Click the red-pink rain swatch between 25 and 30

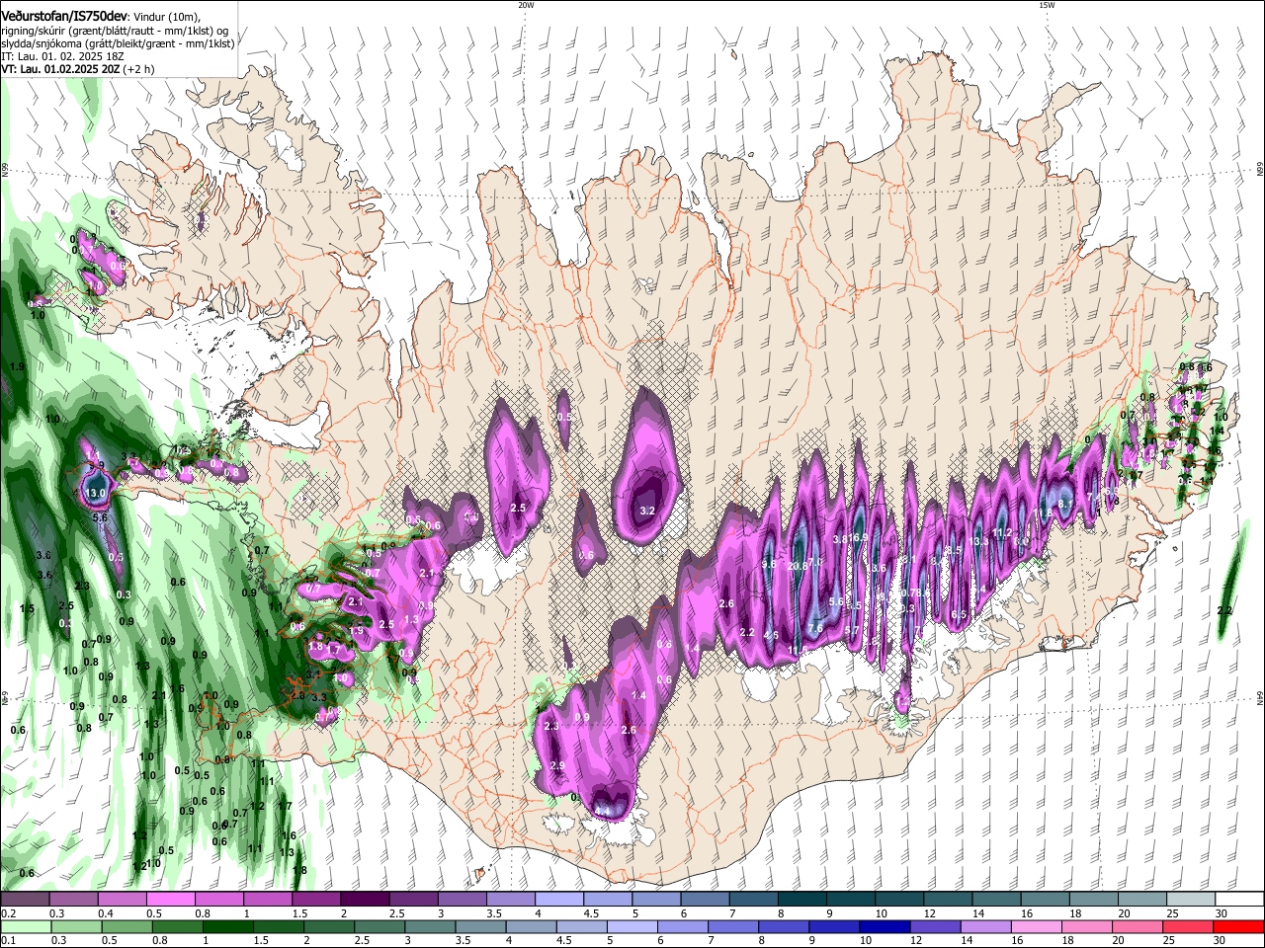point(1190,927)
